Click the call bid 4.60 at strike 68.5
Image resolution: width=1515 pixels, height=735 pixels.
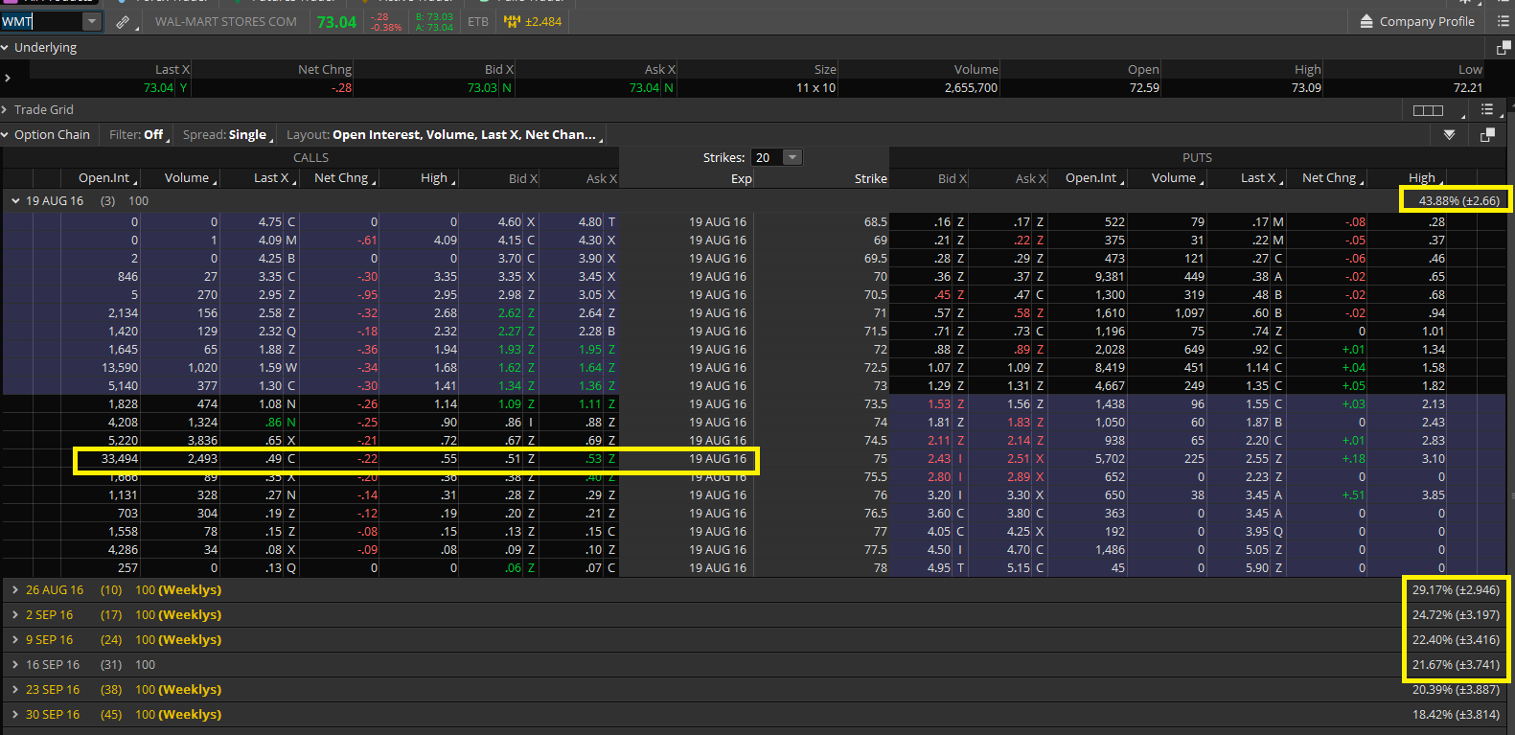click(509, 222)
